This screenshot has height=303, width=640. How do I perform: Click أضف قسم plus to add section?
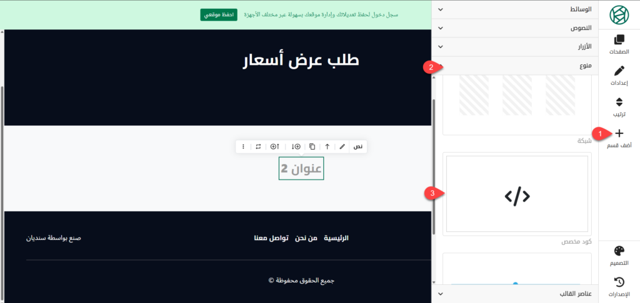(619, 138)
